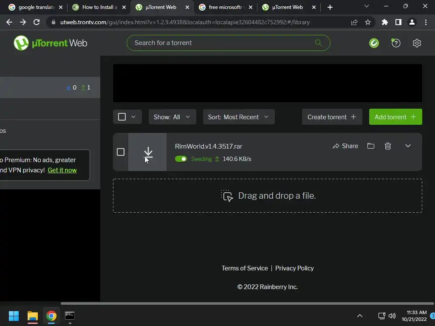Open the Chrome profile icon

click(x=412, y=22)
